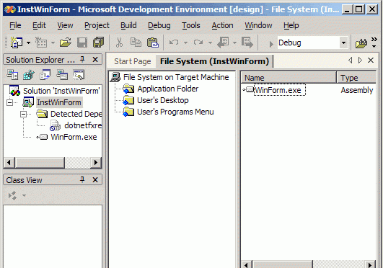The height and width of the screenshot is (268, 383).
Task: Select InstWinForm project in Solution Explorer
Action: tap(59, 102)
